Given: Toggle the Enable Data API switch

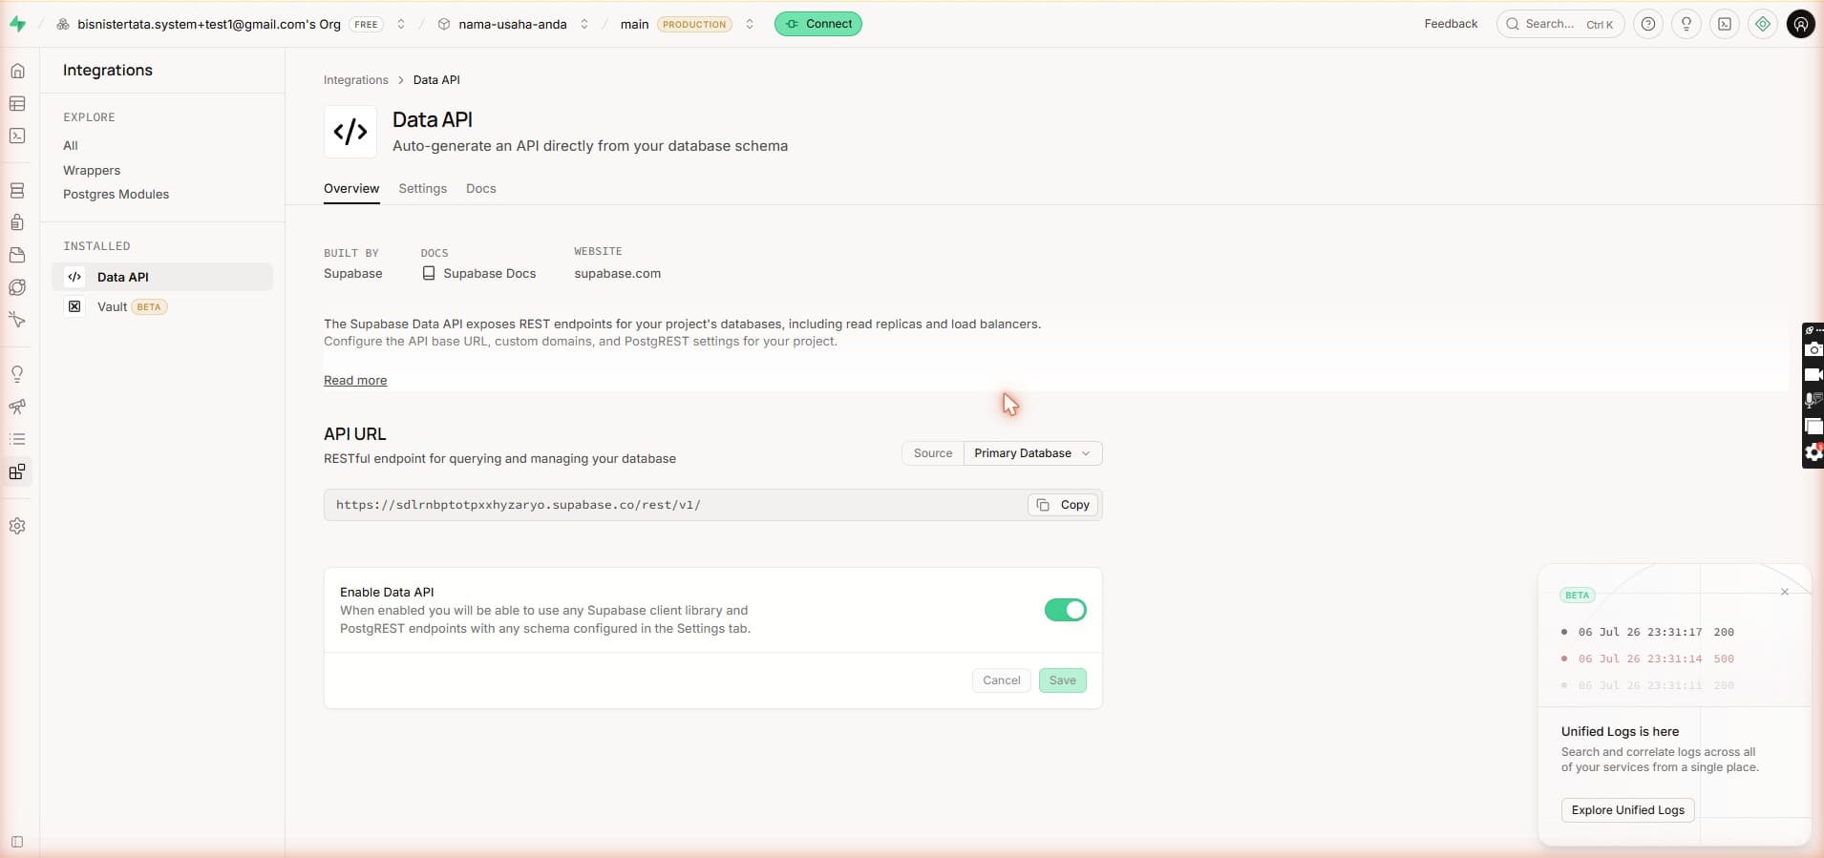Looking at the screenshot, I should tap(1066, 610).
